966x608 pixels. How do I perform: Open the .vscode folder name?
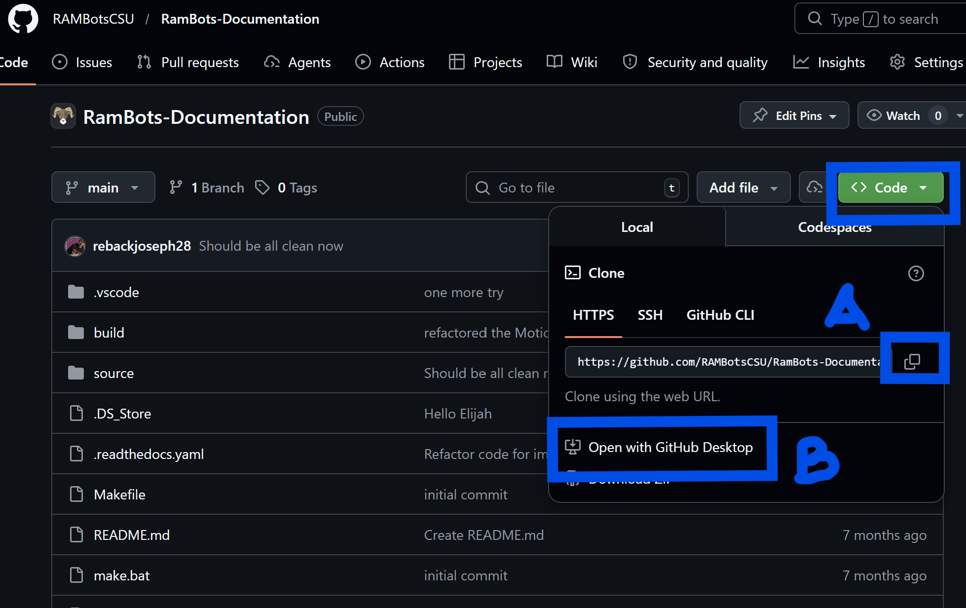[116, 292]
